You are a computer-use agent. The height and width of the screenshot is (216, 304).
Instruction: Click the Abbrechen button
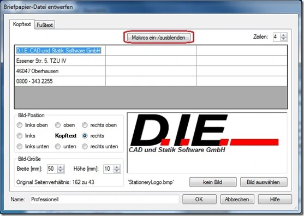237,199
